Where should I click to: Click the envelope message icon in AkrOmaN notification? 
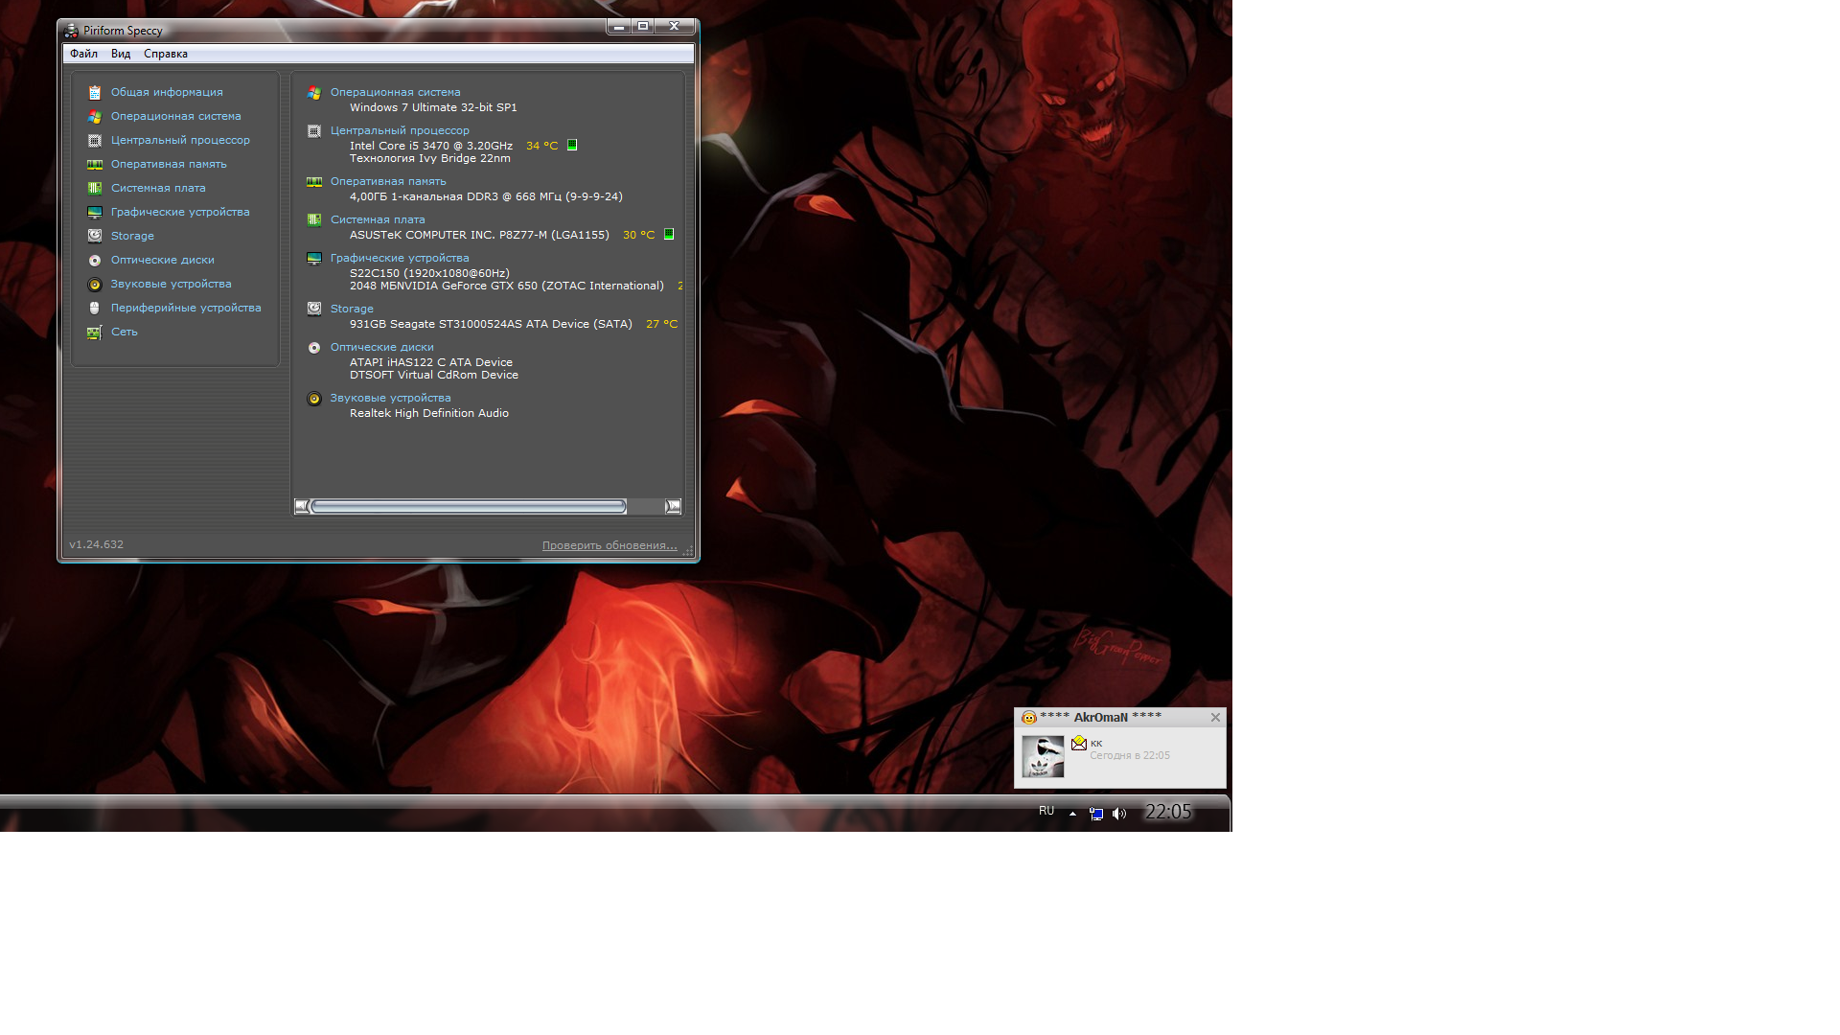[x=1079, y=743]
